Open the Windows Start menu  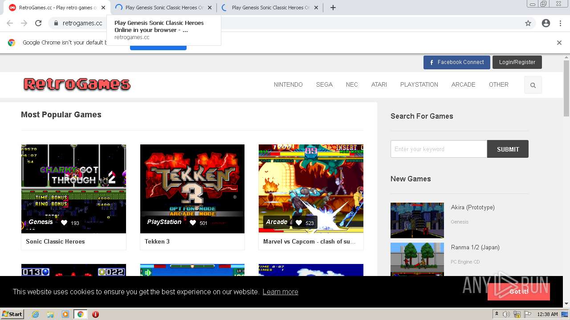click(x=12, y=314)
